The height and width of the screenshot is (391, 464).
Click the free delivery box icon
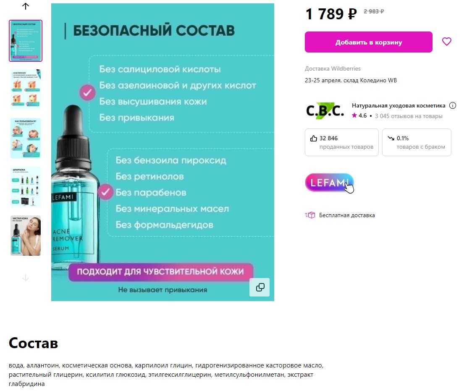[310, 215]
